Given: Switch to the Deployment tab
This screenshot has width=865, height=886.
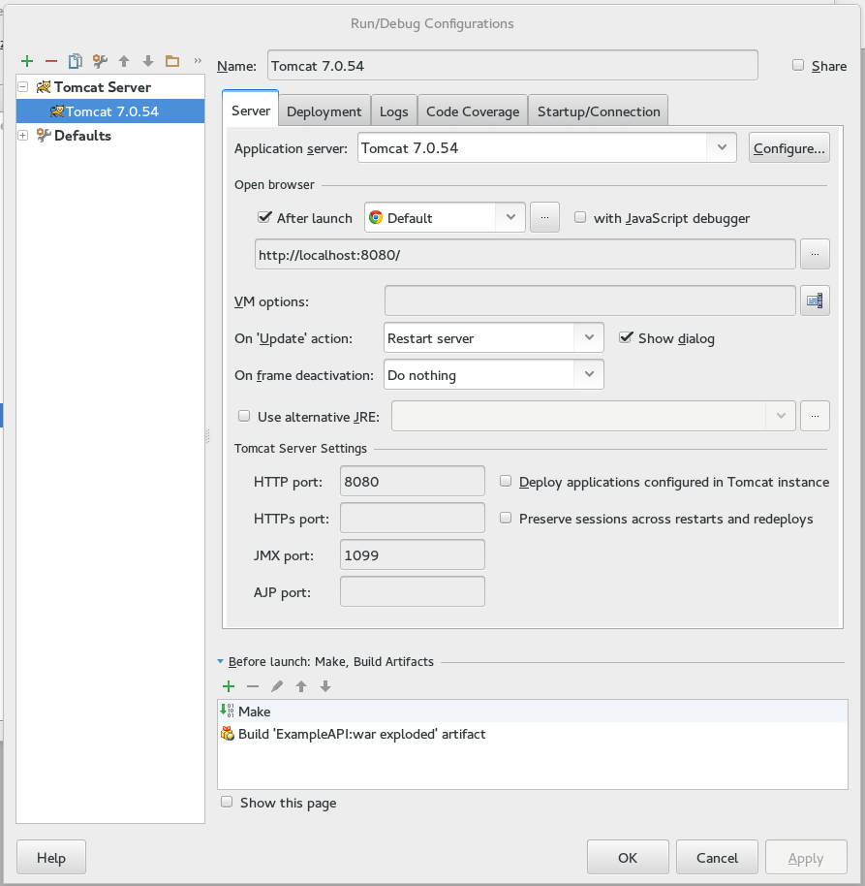Looking at the screenshot, I should pos(324,111).
